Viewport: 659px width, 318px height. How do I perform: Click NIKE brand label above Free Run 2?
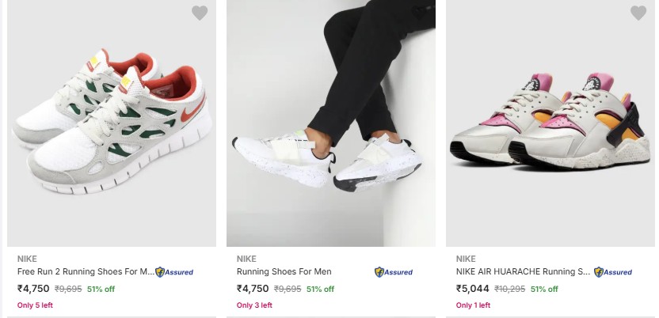(x=27, y=258)
